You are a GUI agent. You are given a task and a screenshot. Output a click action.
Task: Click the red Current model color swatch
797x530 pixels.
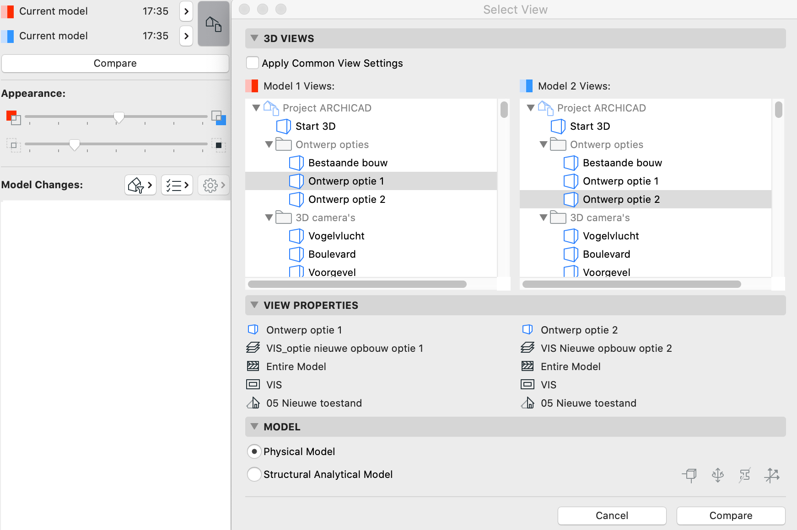pos(7,11)
